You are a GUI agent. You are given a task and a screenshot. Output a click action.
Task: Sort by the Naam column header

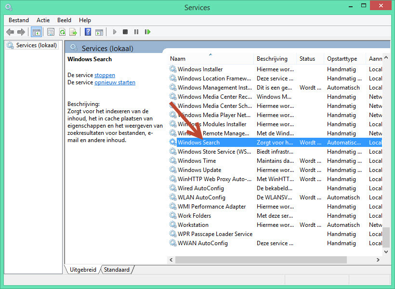(x=211, y=59)
